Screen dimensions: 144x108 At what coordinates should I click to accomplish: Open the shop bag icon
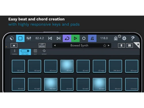(116, 38)
